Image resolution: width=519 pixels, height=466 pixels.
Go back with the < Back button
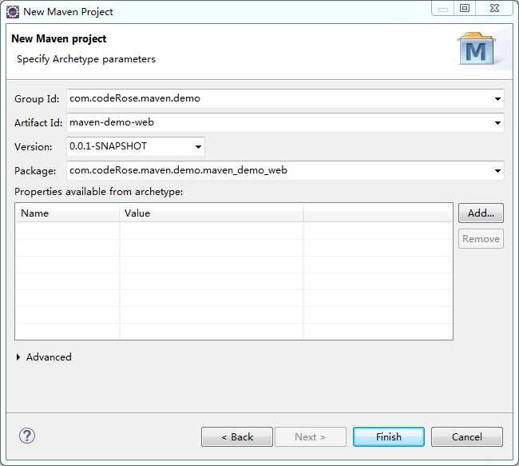click(237, 437)
